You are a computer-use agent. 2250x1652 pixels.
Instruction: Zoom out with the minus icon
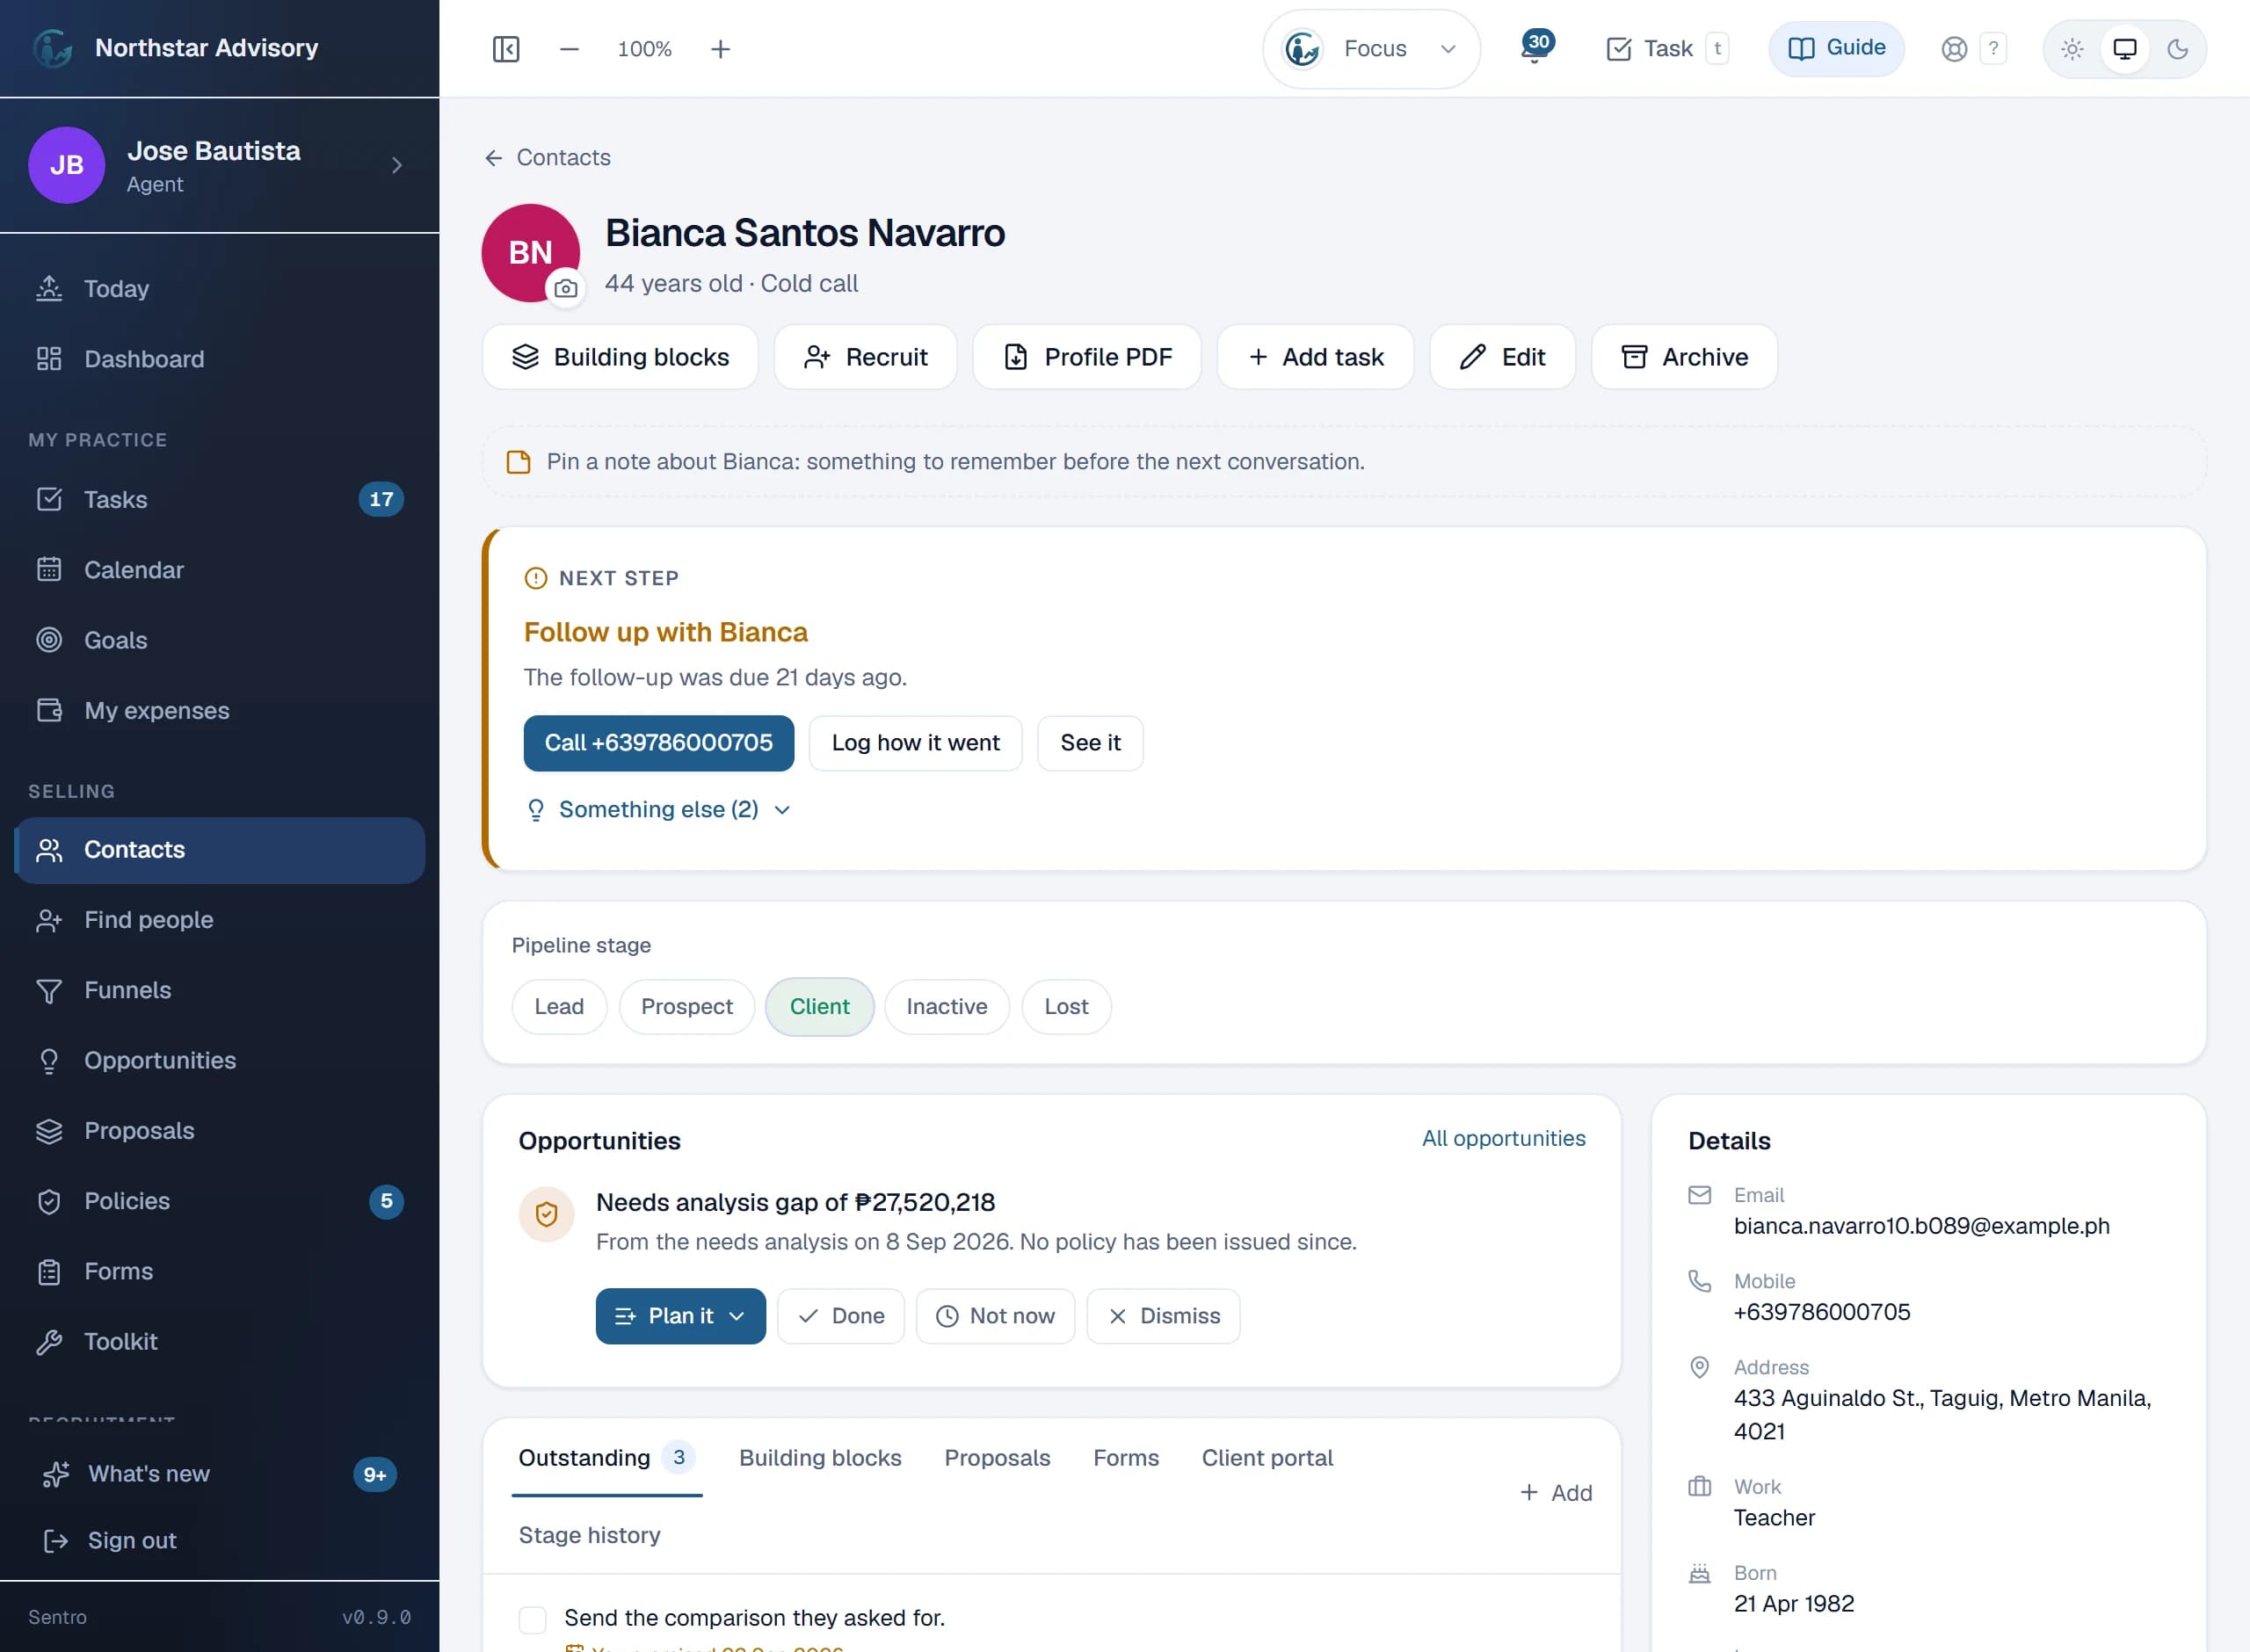[569, 49]
